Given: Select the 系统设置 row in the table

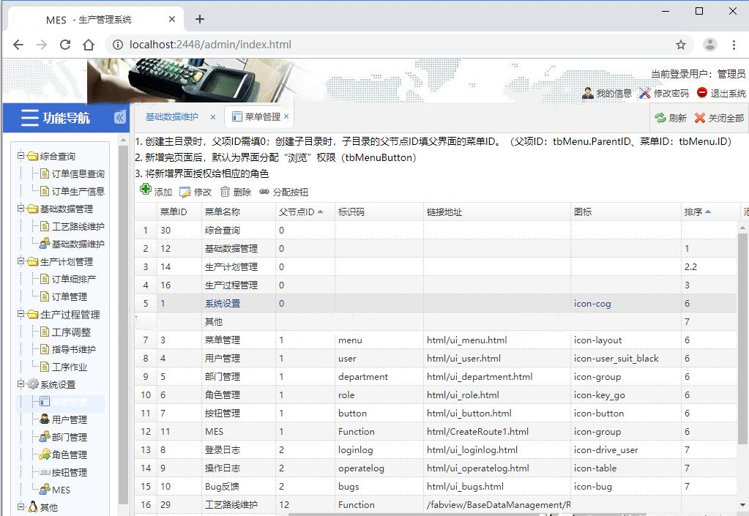Looking at the screenshot, I should pyautogui.click(x=436, y=303).
